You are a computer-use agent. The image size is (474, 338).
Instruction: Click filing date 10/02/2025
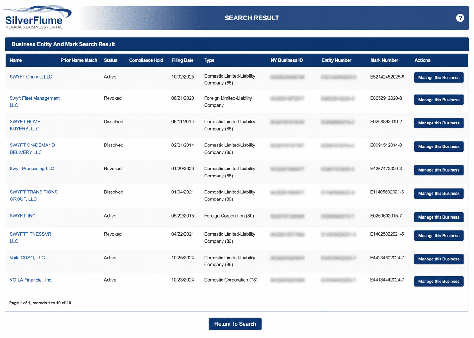click(x=183, y=77)
